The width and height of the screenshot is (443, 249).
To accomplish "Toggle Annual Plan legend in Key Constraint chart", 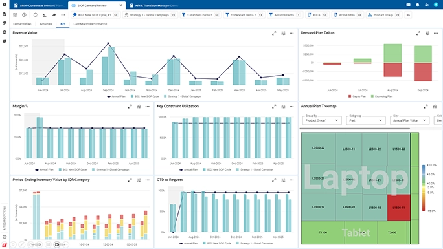I will tap(188, 169).
